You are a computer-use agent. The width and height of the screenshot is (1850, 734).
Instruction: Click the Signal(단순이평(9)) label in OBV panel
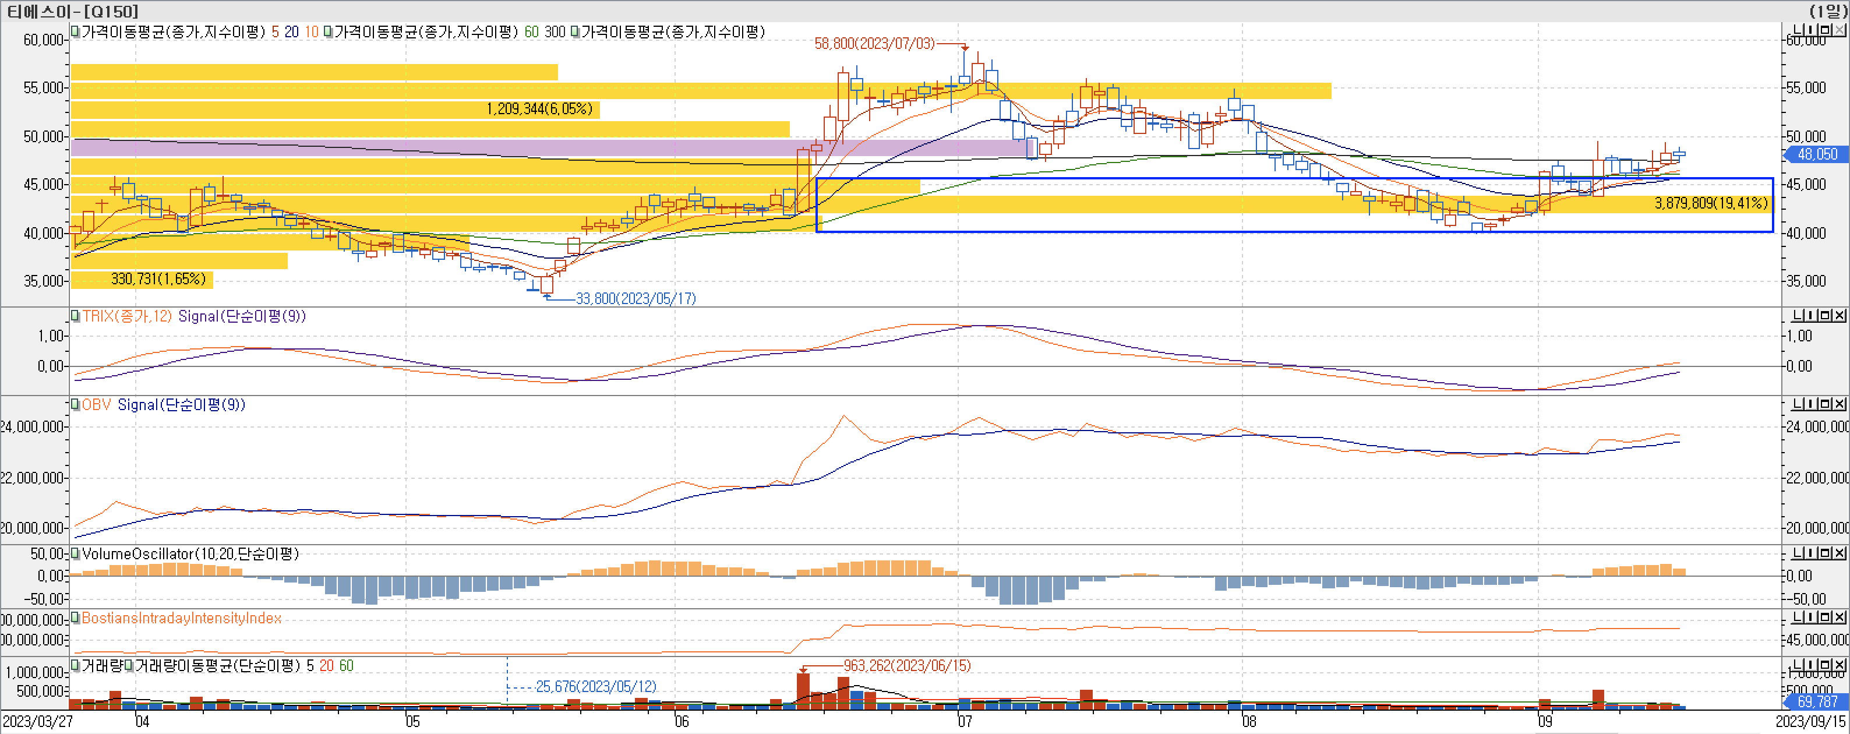181,405
